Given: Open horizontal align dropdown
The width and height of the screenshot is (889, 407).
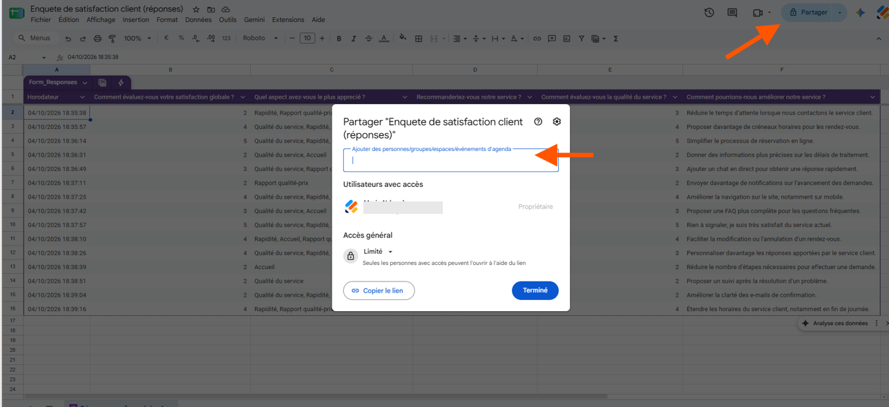Looking at the screenshot, I should [x=459, y=39].
